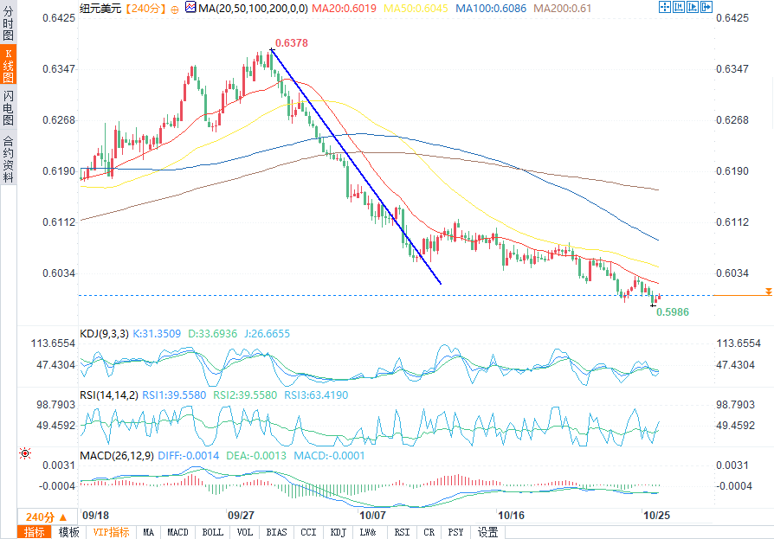Click the RSI1:39.5580 value

[x=174, y=395]
